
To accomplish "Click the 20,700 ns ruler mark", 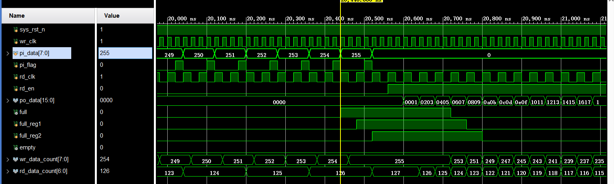I will coord(458,19).
